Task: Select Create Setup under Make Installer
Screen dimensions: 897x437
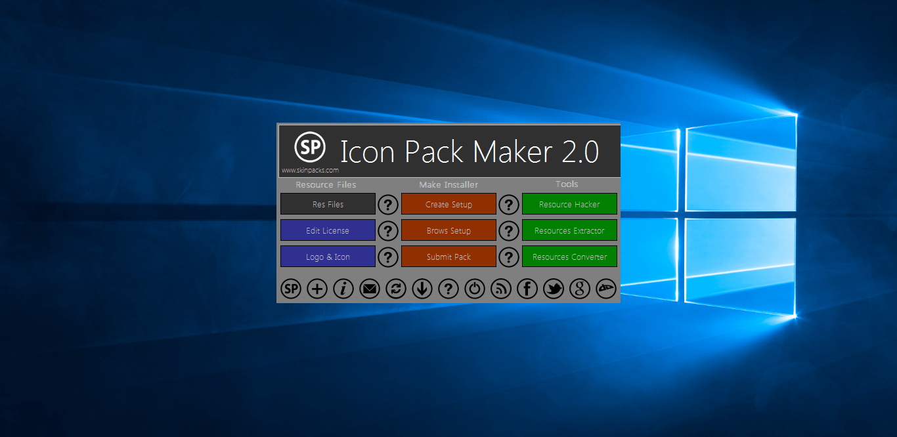Action: coord(448,204)
